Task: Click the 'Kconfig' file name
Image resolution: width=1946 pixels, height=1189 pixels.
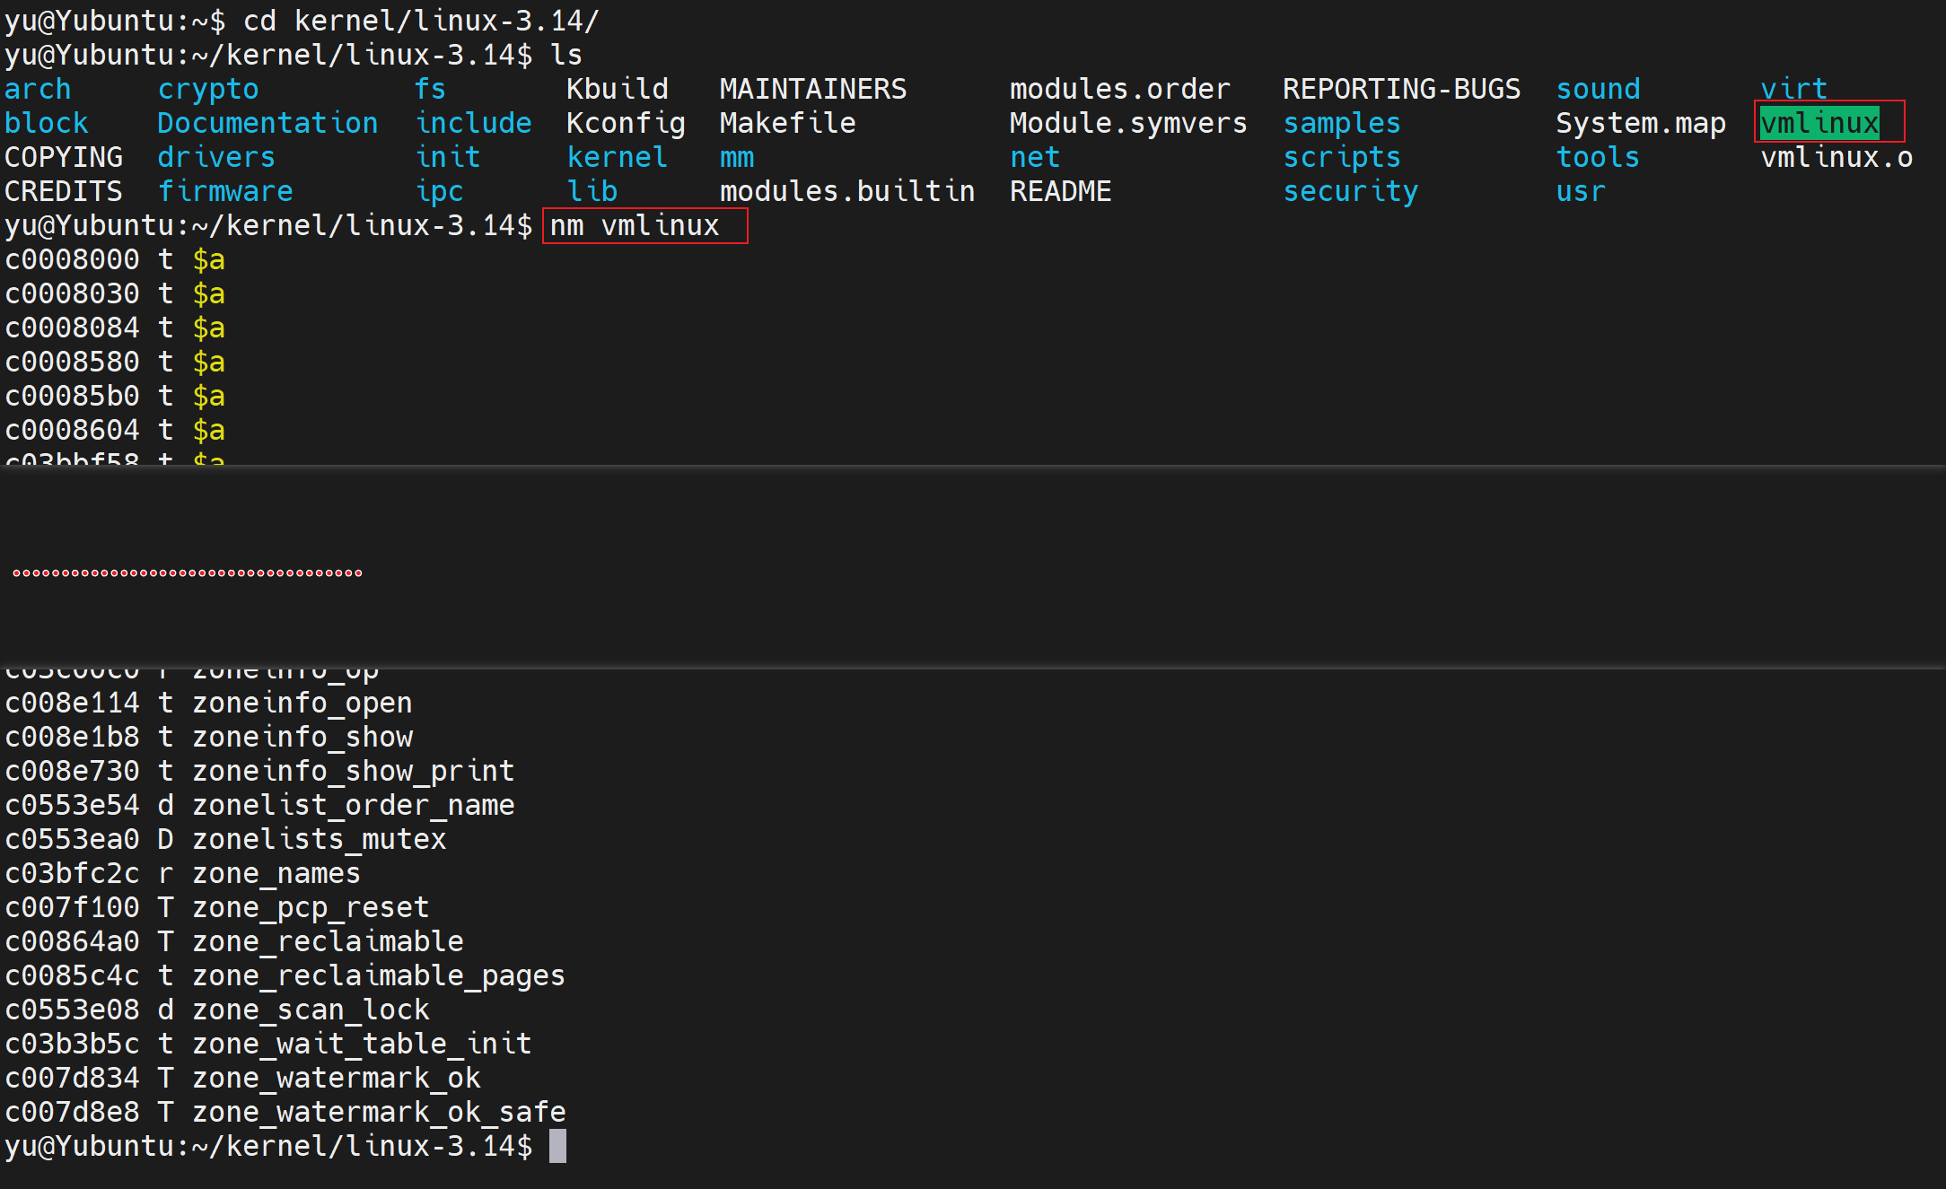Action: 626,123
